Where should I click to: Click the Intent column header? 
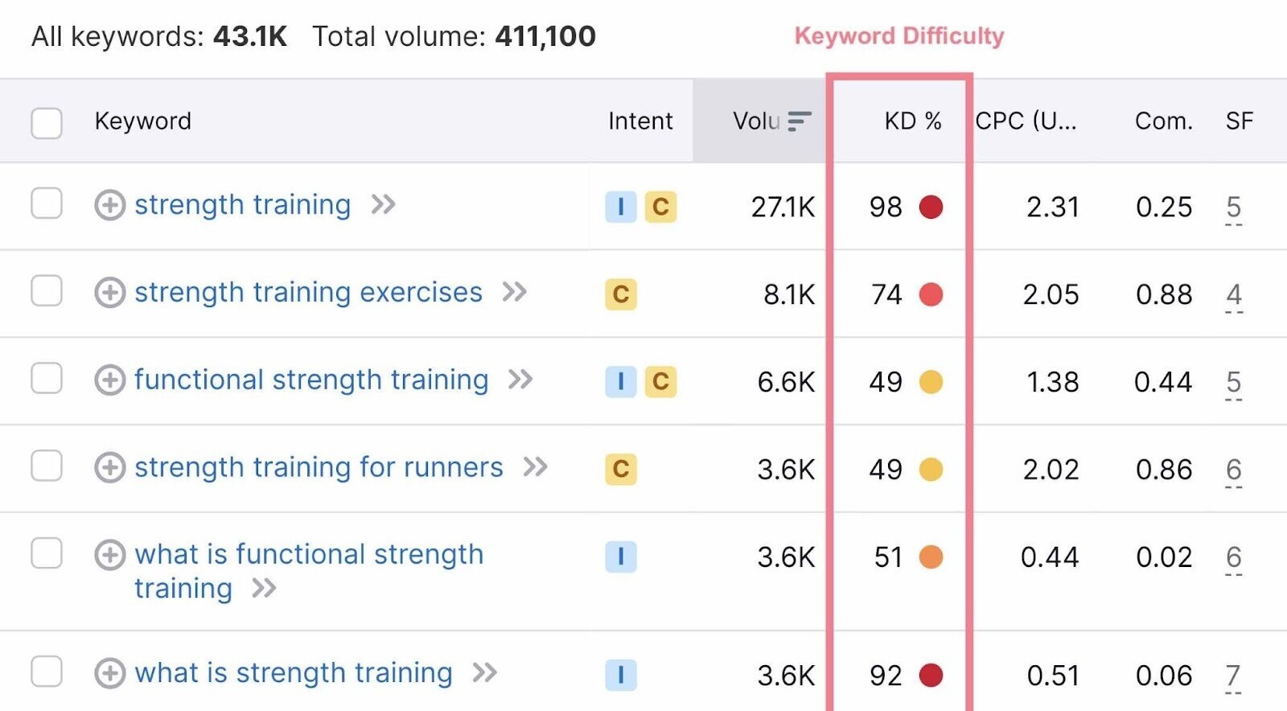click(640, 121)
